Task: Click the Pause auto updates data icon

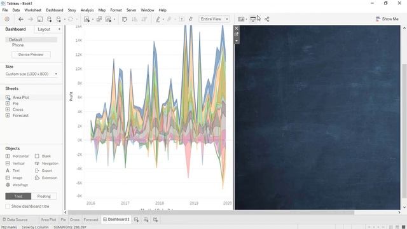Action: click(59, 19)
